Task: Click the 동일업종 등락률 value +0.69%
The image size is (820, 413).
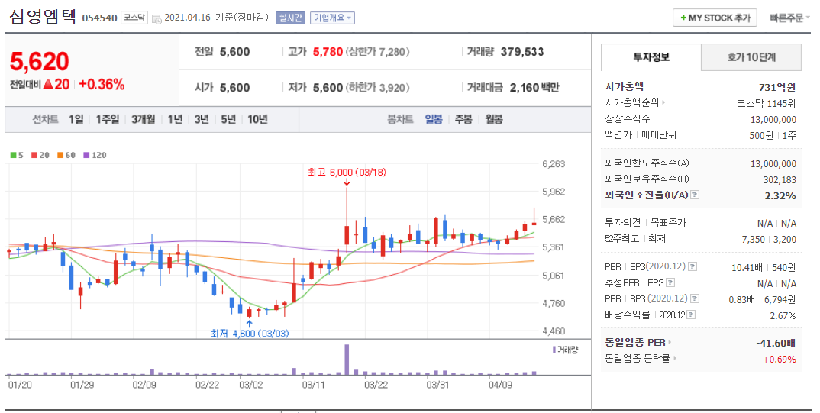Action: click(x=780, y=359)
